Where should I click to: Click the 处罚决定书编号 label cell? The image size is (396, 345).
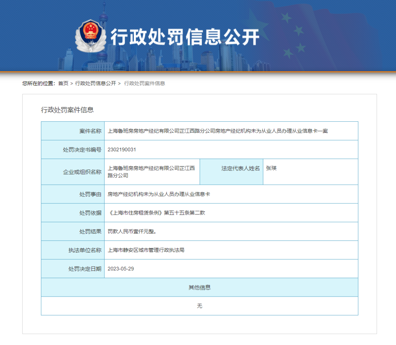pos(73,150)
